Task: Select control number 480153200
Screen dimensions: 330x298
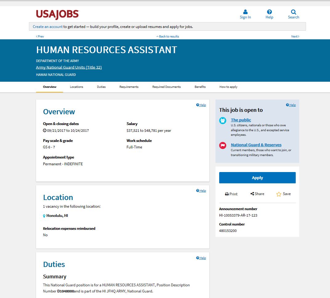Action: tap(228, 231)
